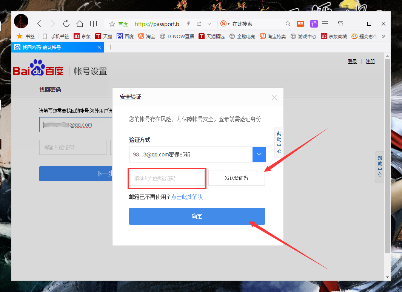Screen dimensions: 402x292
Task: Click the back navigation arrow
Action: tap(39, 23)
